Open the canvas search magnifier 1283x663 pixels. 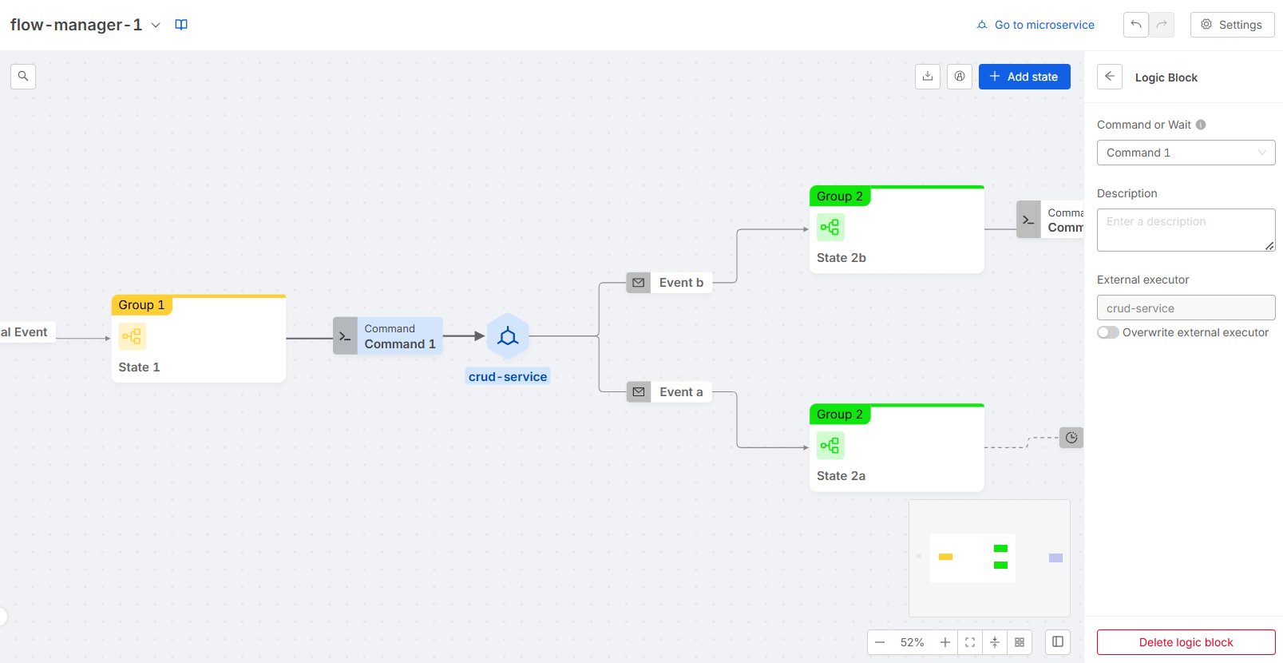23,77
